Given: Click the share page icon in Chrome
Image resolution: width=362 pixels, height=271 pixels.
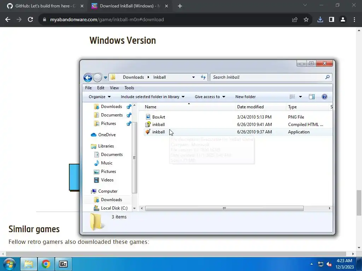Looking at the screenshot, I should pos(295,20).
